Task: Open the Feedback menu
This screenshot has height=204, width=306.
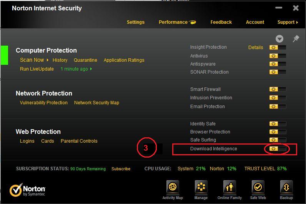Action: (x=221, y=22)
